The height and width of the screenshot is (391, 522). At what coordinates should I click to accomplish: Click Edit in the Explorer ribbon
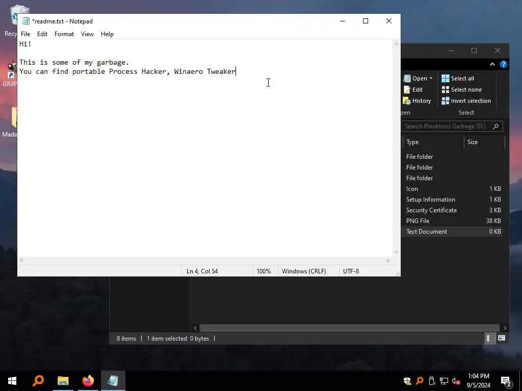[413, 90]
